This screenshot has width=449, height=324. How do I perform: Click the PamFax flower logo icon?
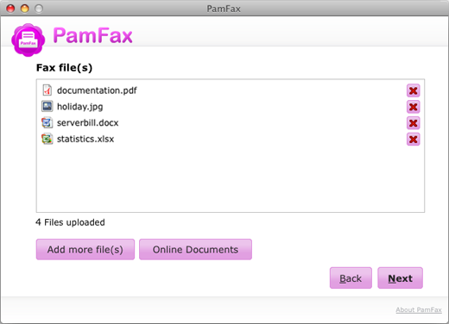point(28,40)
